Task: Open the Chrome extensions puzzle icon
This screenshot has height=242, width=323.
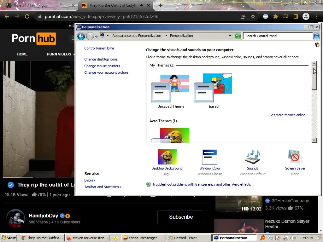Action: tap(276, 16)
